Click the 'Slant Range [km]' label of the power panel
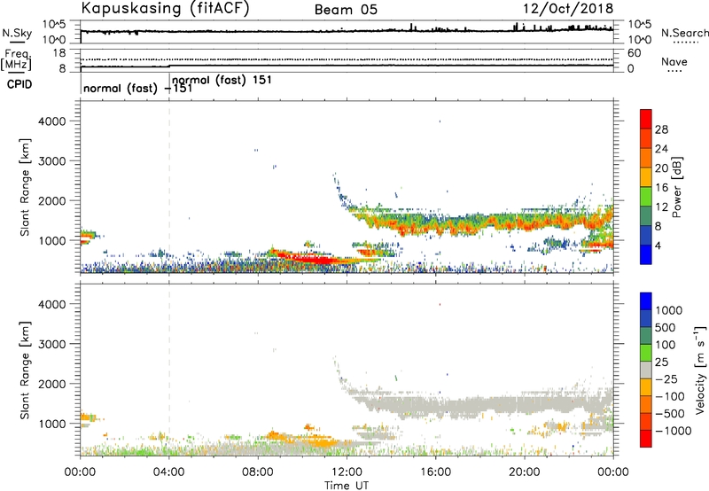This screenshot has height=491, width=709. 25,187
